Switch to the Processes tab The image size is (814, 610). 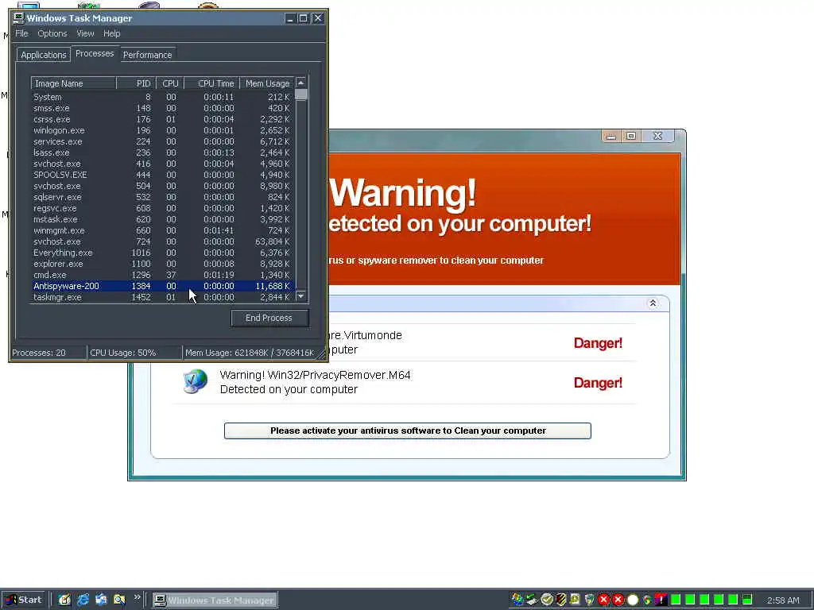click(95, 53)
